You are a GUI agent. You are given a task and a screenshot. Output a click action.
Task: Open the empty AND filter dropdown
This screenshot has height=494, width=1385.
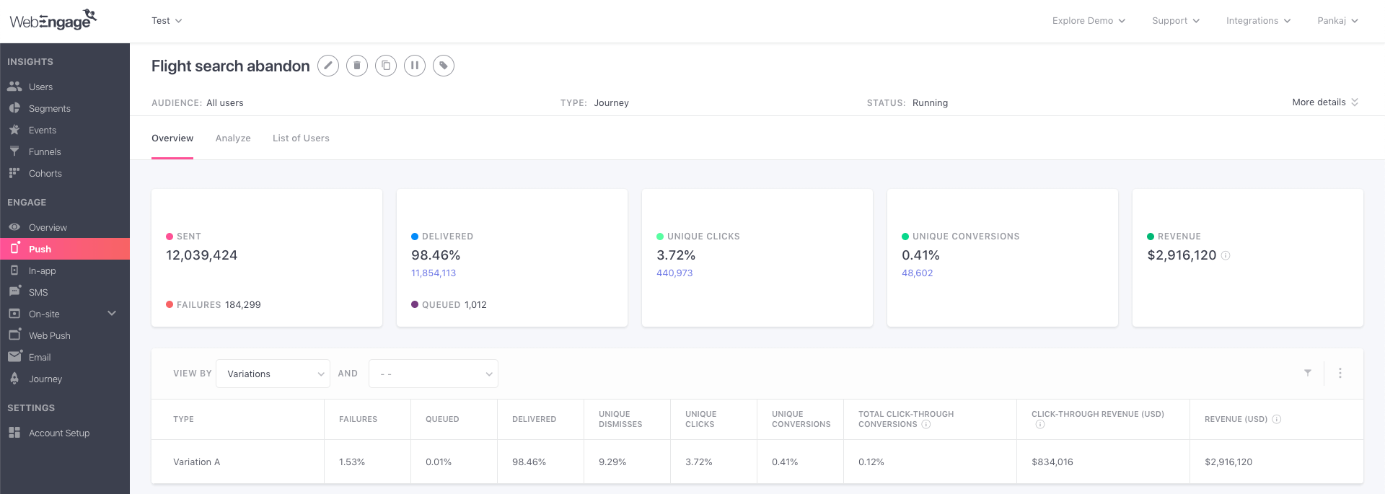point(433,374)
